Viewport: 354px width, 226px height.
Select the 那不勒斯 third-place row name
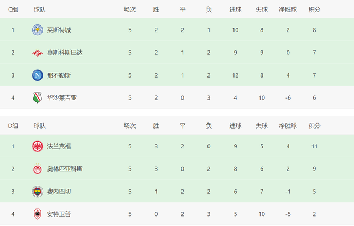pos(59,75)
